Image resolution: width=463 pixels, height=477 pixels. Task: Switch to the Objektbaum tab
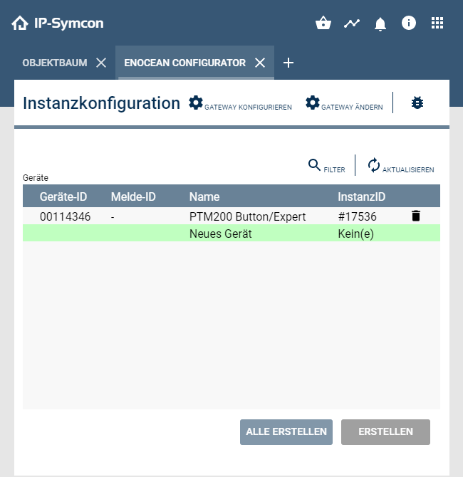(55, 63)
